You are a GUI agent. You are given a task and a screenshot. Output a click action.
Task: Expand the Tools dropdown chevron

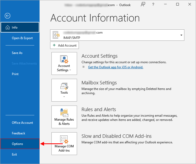tap(64, 97)
